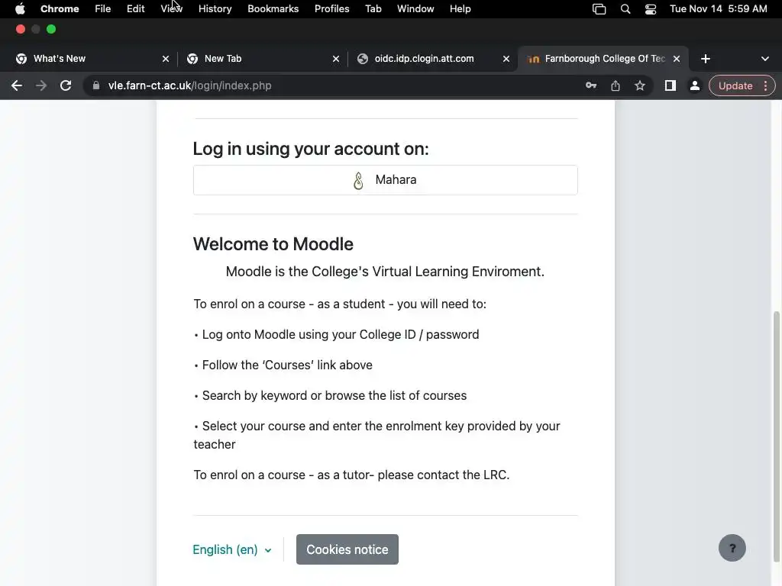Click the back navigation arrow
Image resolution: width=782 pixels, height=586 pixels.
(x=17, y=85)
